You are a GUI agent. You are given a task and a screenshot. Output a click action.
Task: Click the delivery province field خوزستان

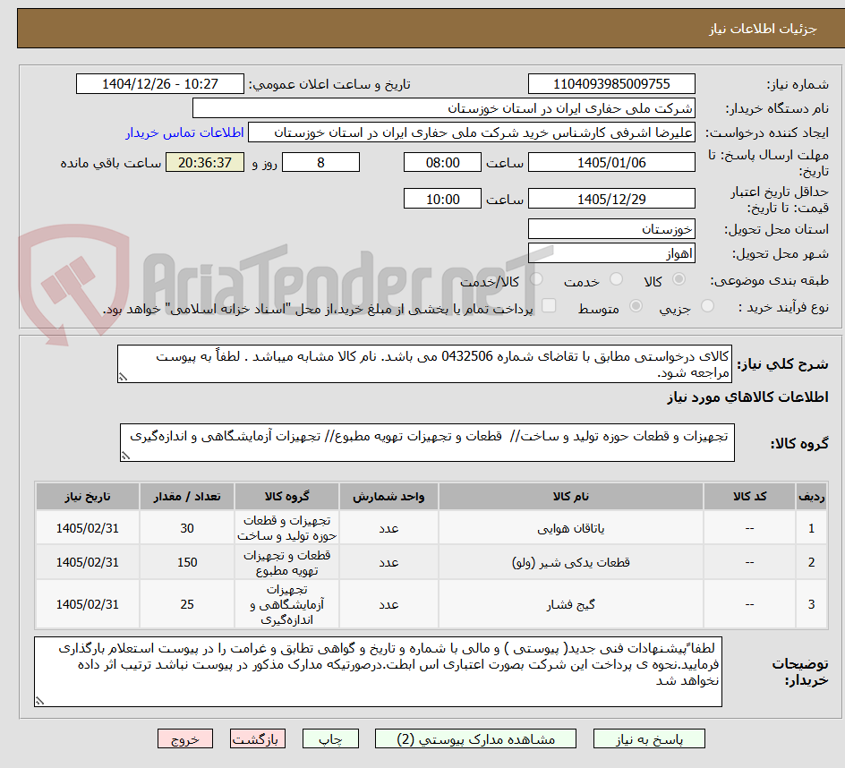pyautogui.click(x=611, y=229)
